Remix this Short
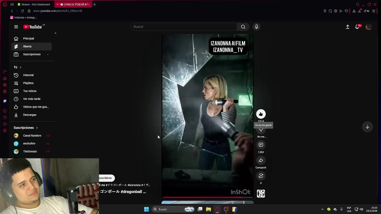The height and width of the screenshot is (214, 381). click(261, 176)
